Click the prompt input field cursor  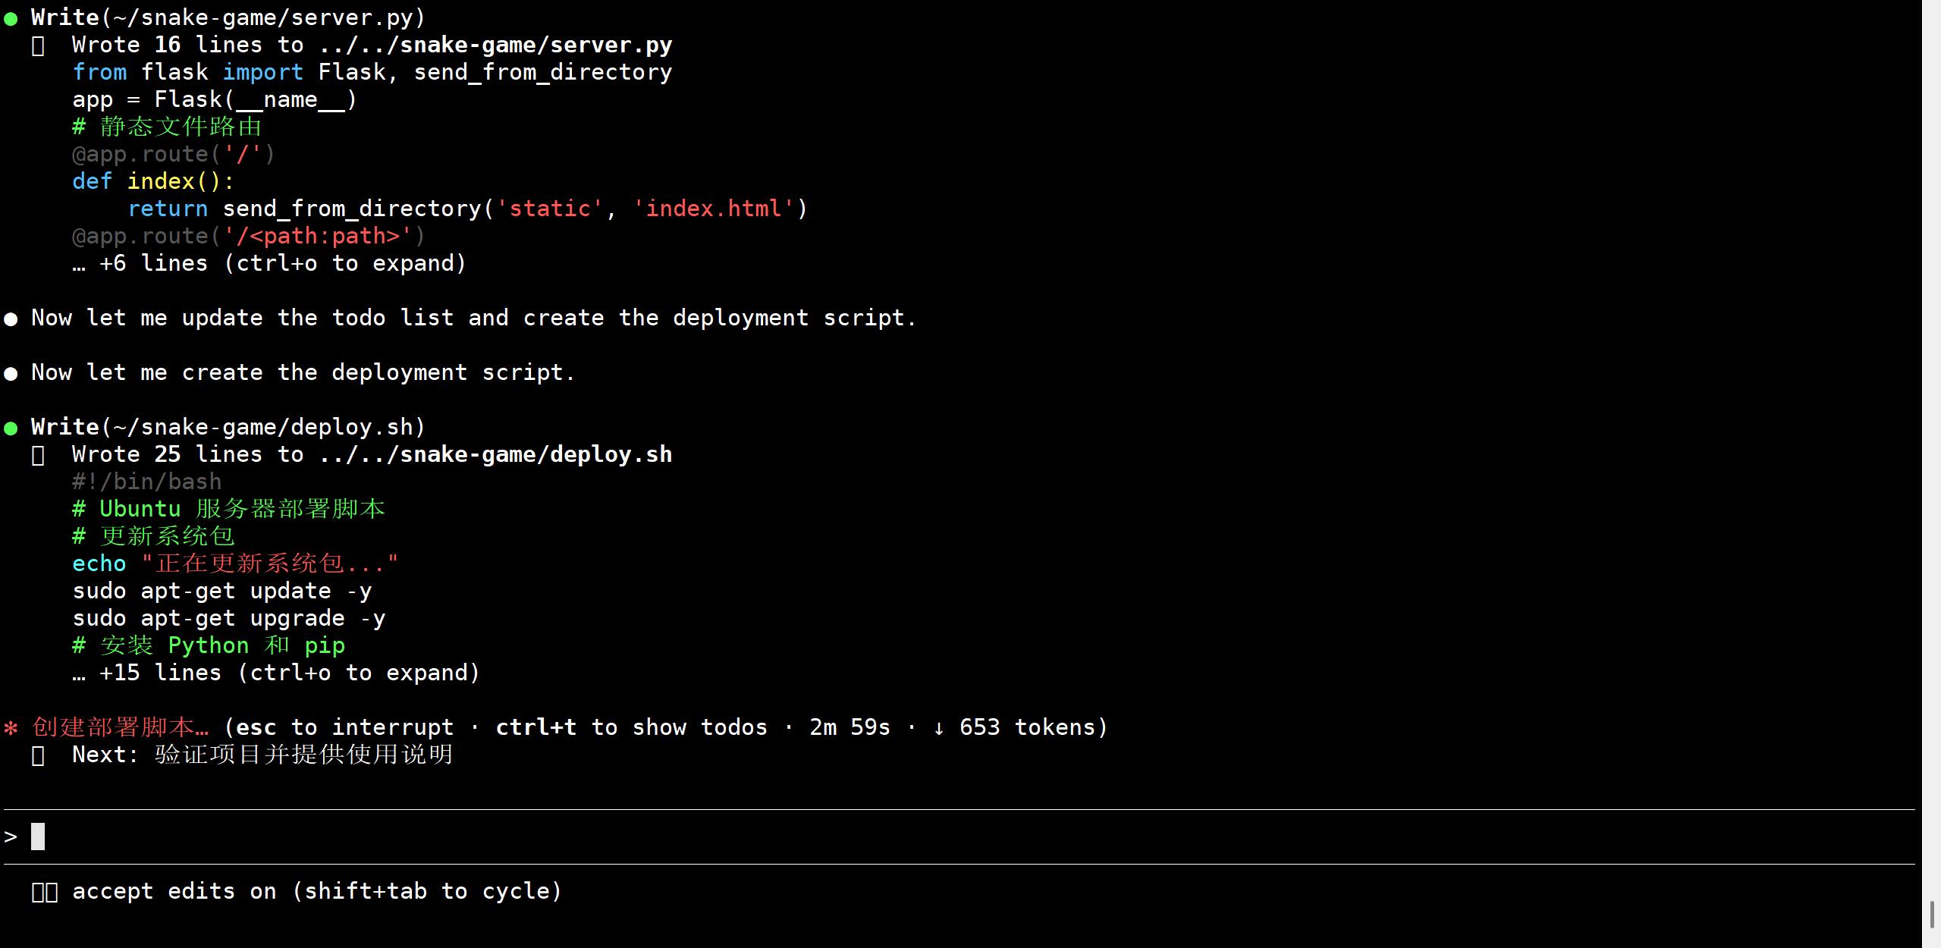(x=38, y=837)
